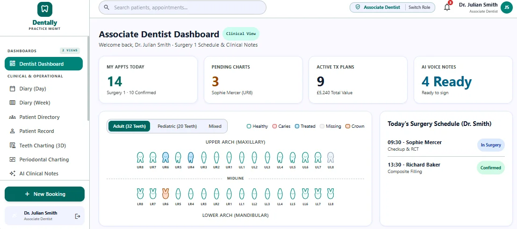
Task: Click the Dentally tooth logo icon
Action: coord(44,9)
